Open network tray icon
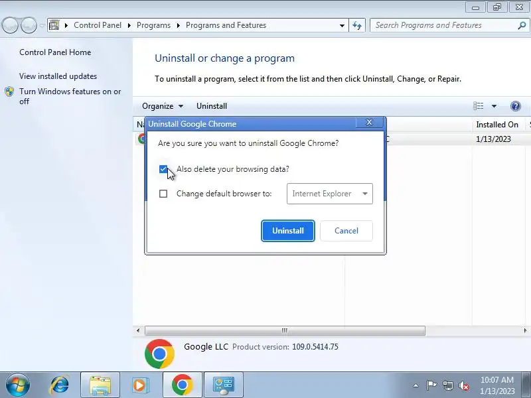 pos(448,385)
